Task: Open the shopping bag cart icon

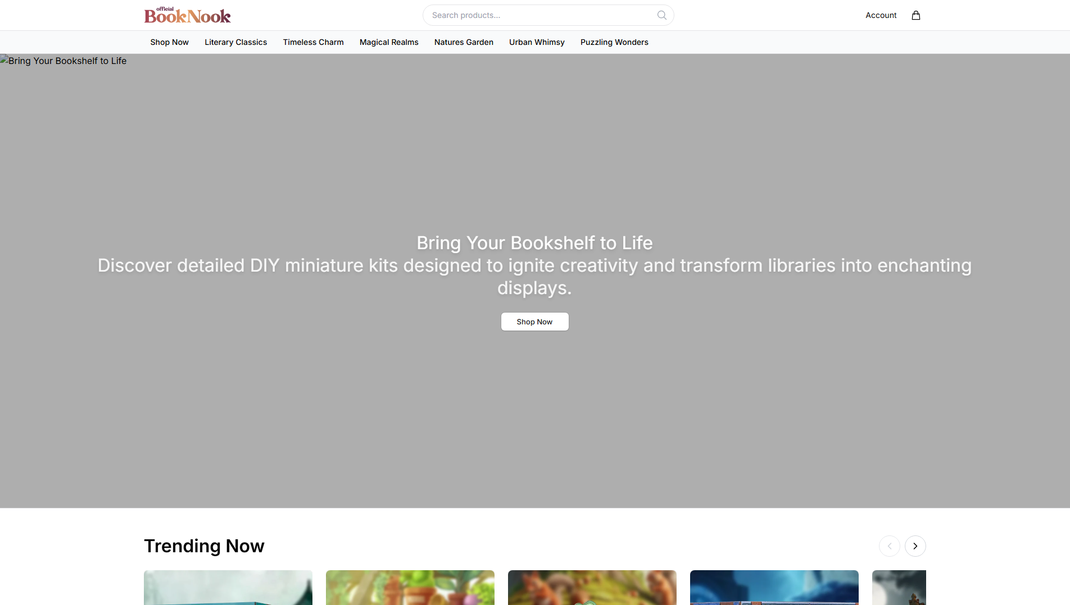Action: tap(916, 15)
